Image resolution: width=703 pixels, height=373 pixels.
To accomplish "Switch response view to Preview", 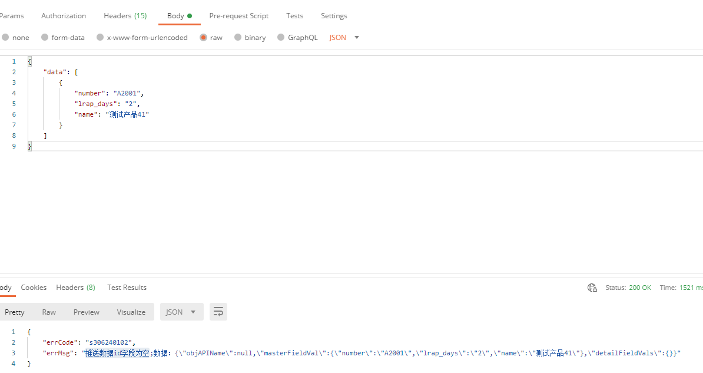I will pyautogui.click(x=87, y=312).
